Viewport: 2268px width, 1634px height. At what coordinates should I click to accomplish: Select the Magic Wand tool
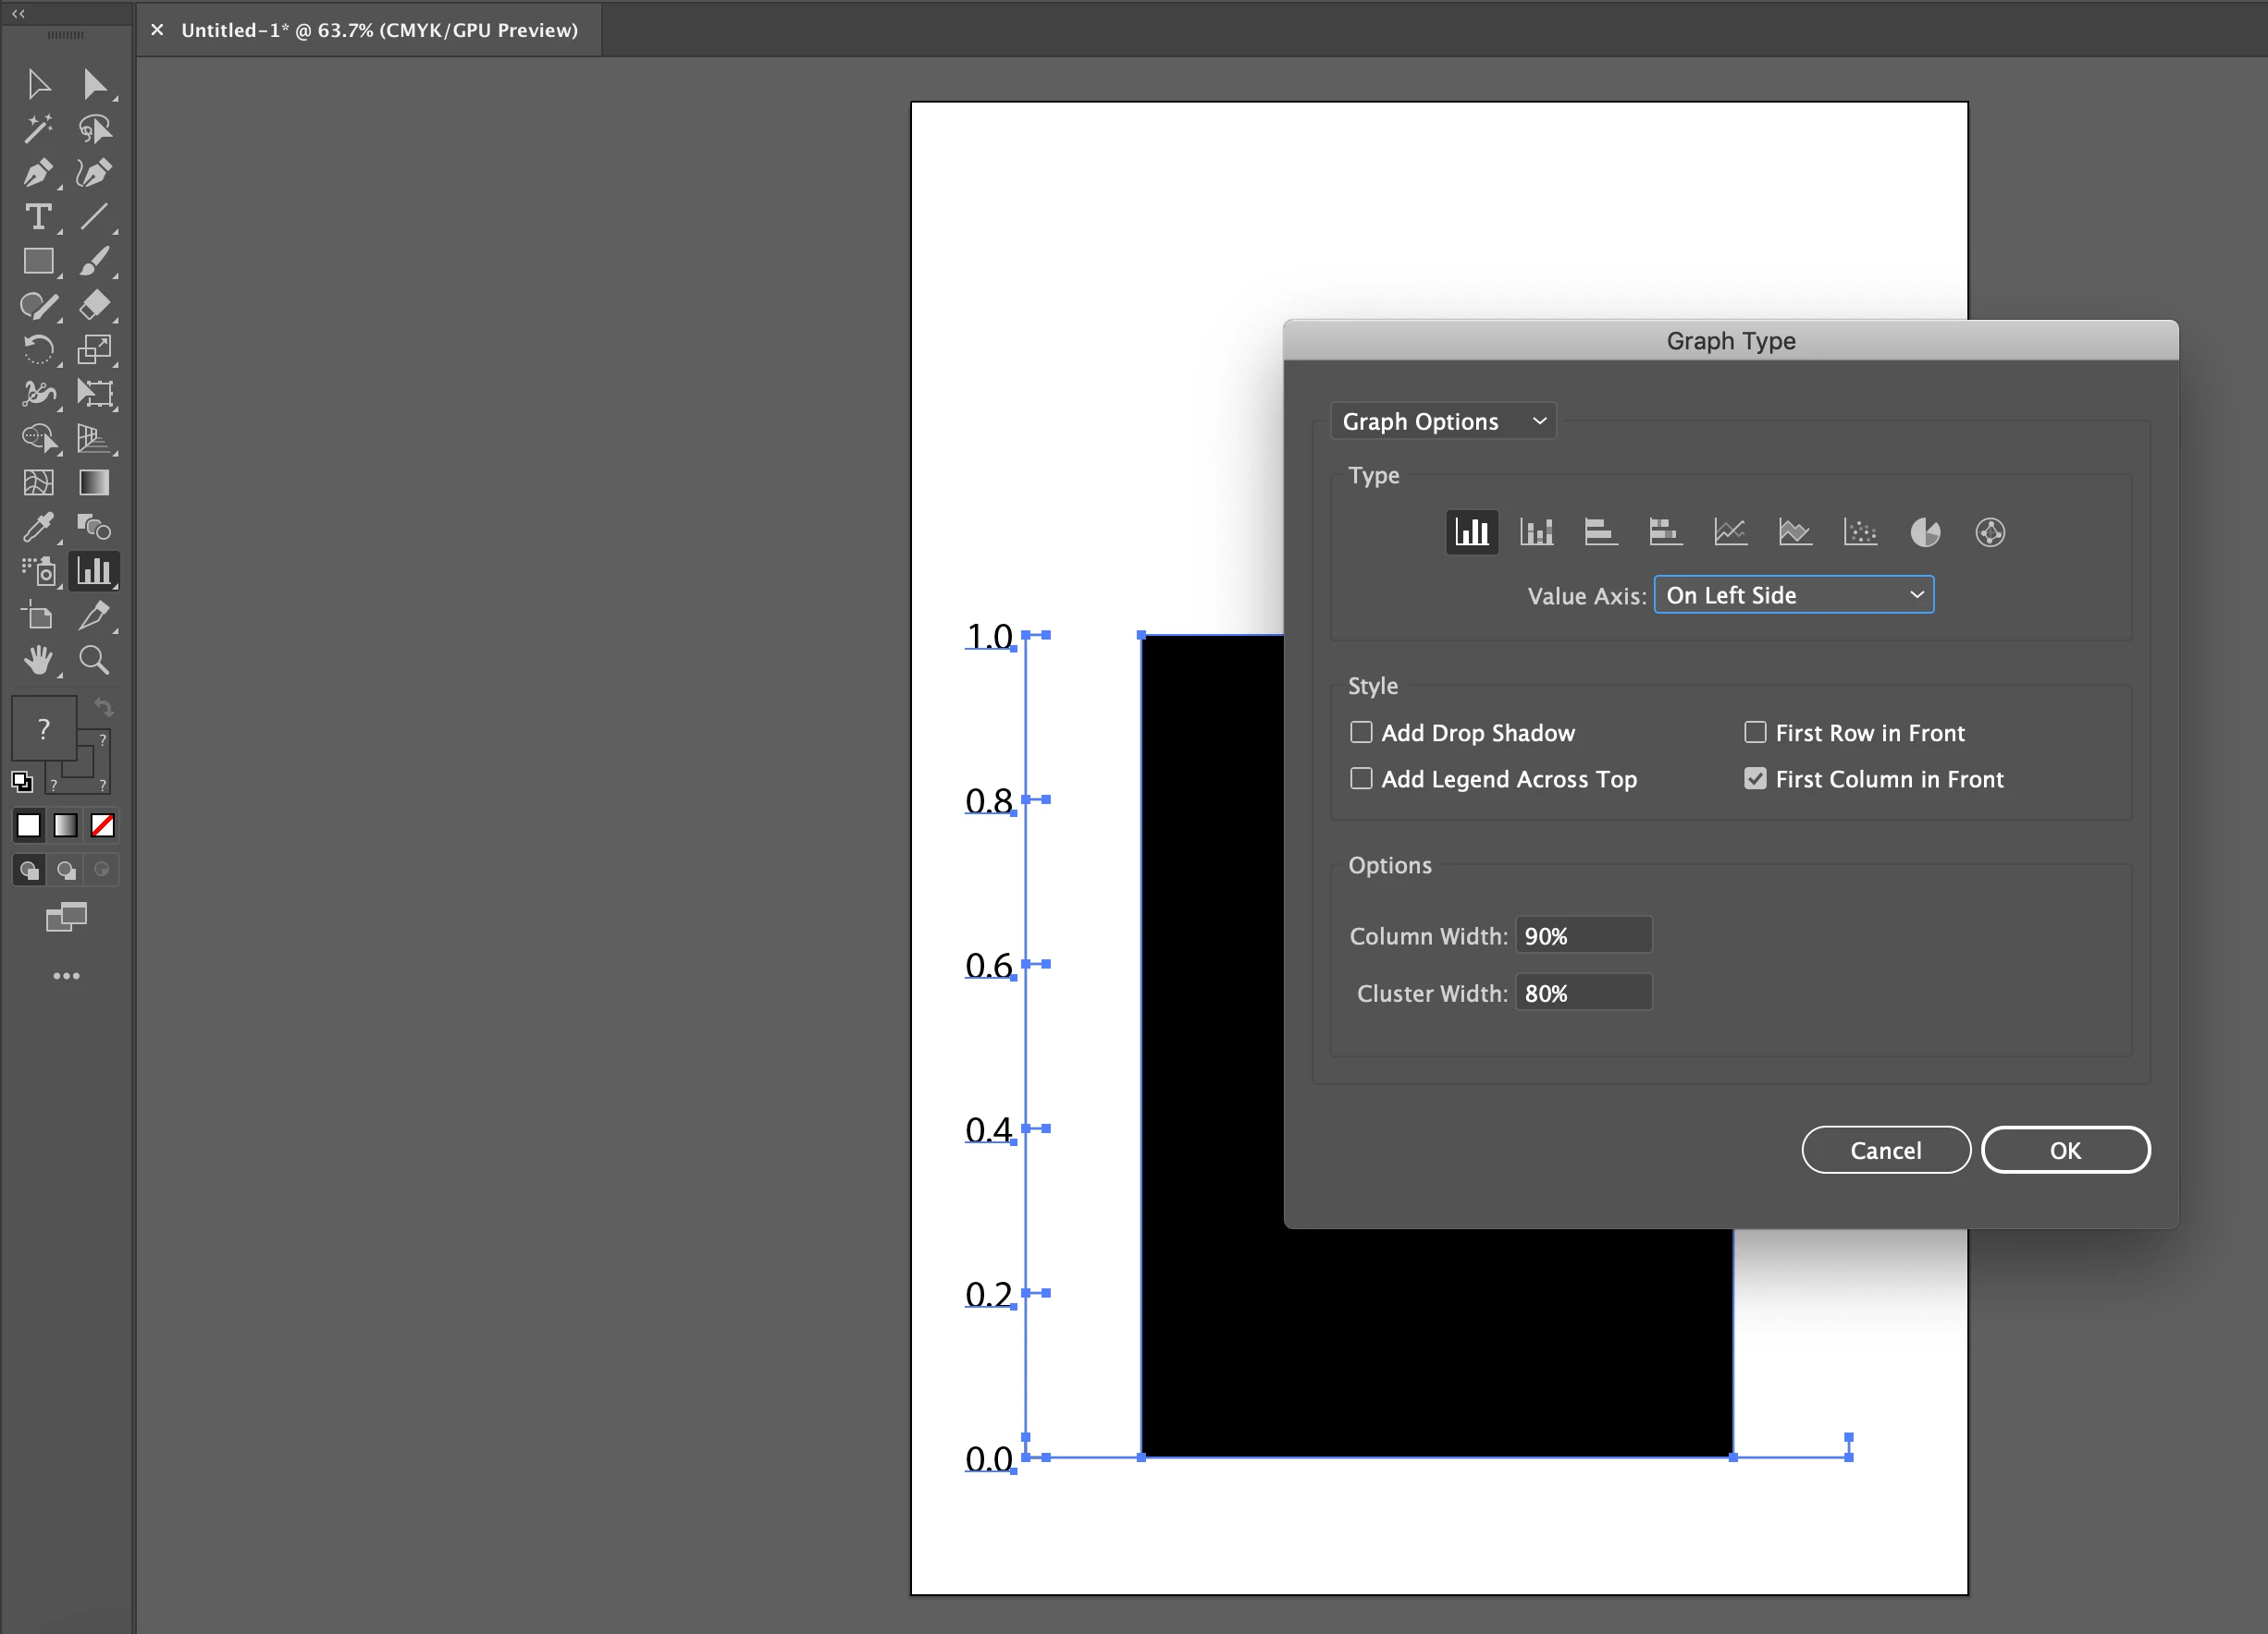(38, 128)
